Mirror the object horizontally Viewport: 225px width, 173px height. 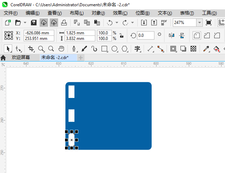click(172, 35)
